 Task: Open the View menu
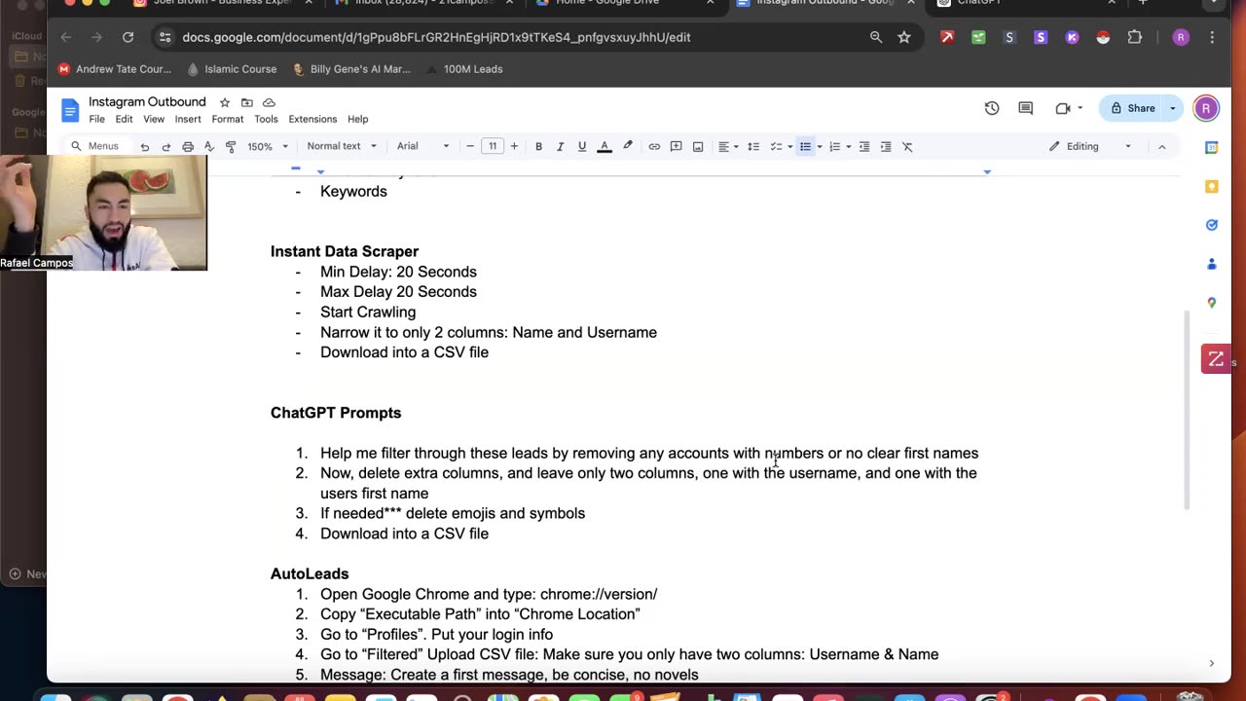pyautogui.click(x=154, y=120)
